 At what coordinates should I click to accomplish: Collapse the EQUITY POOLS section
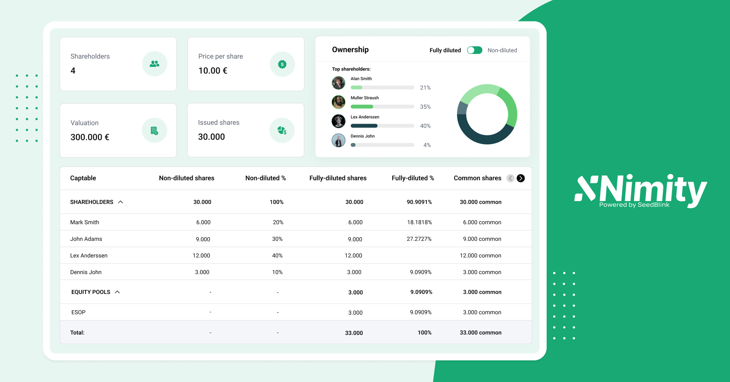point(117,292)
